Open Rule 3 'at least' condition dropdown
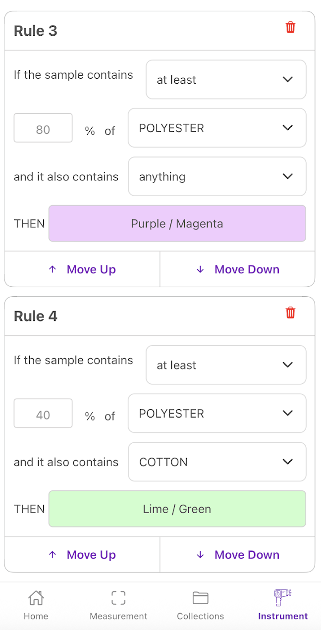This screenshot has height=630, width=321. click(x=226, y=80)
